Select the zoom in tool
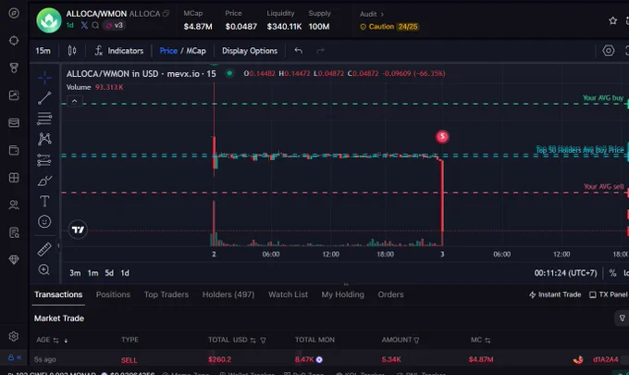 44,269
